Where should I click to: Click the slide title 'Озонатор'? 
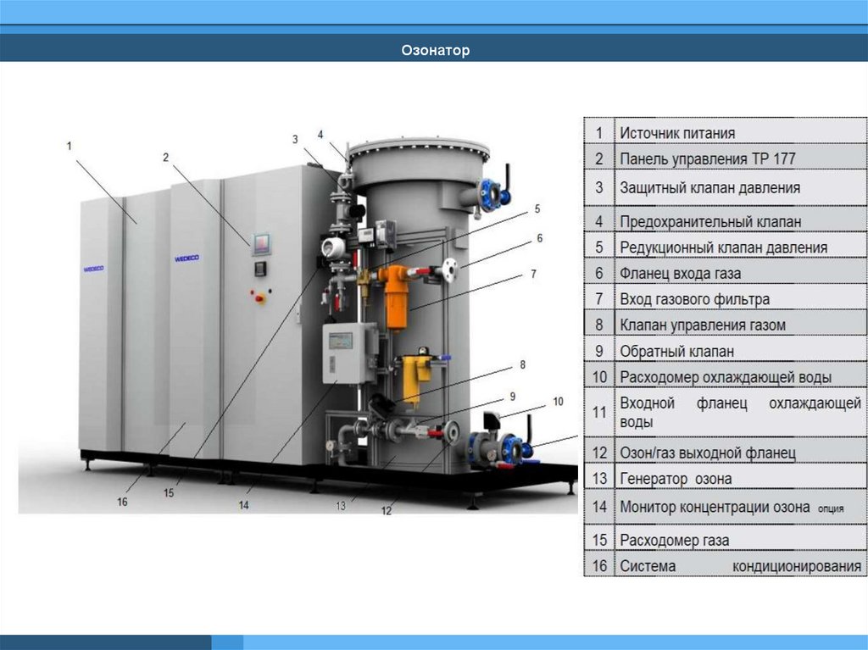435,50
